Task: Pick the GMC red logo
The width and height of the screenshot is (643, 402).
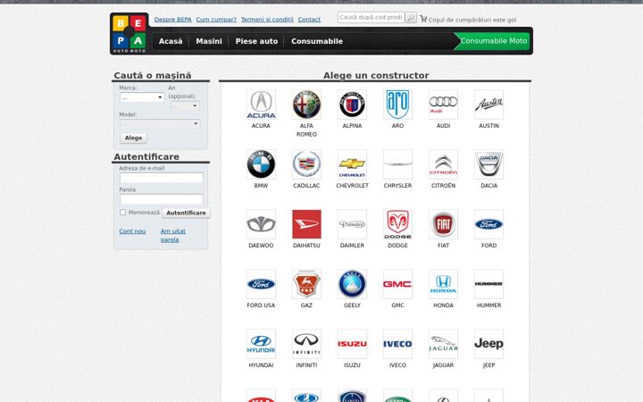Action: 397,284
